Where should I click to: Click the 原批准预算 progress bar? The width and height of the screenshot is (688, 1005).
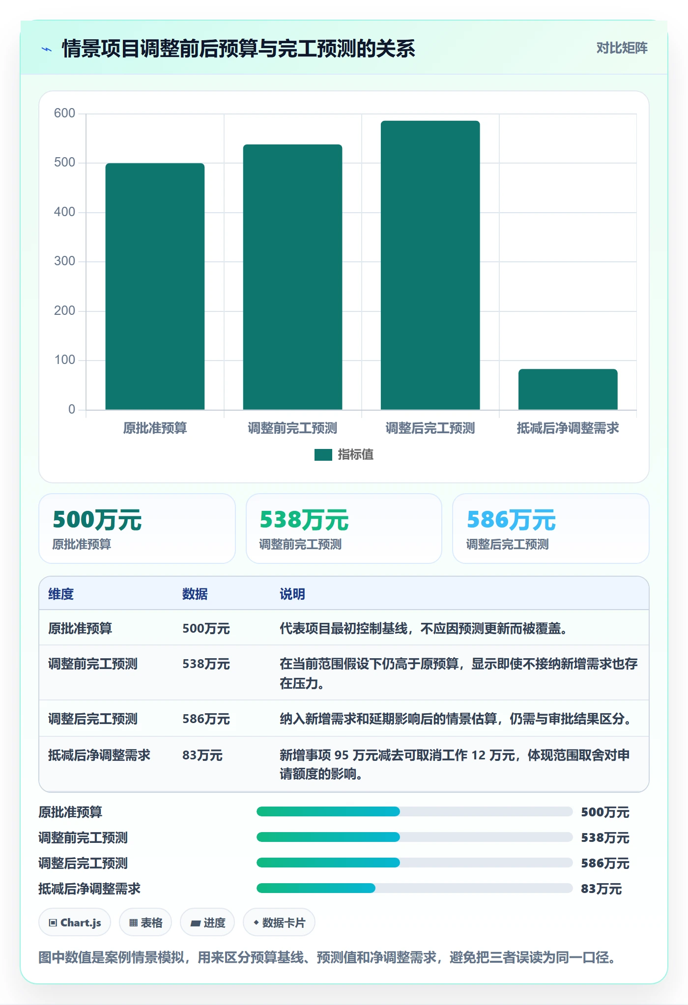pyautogui.click(x=414, y=811)
